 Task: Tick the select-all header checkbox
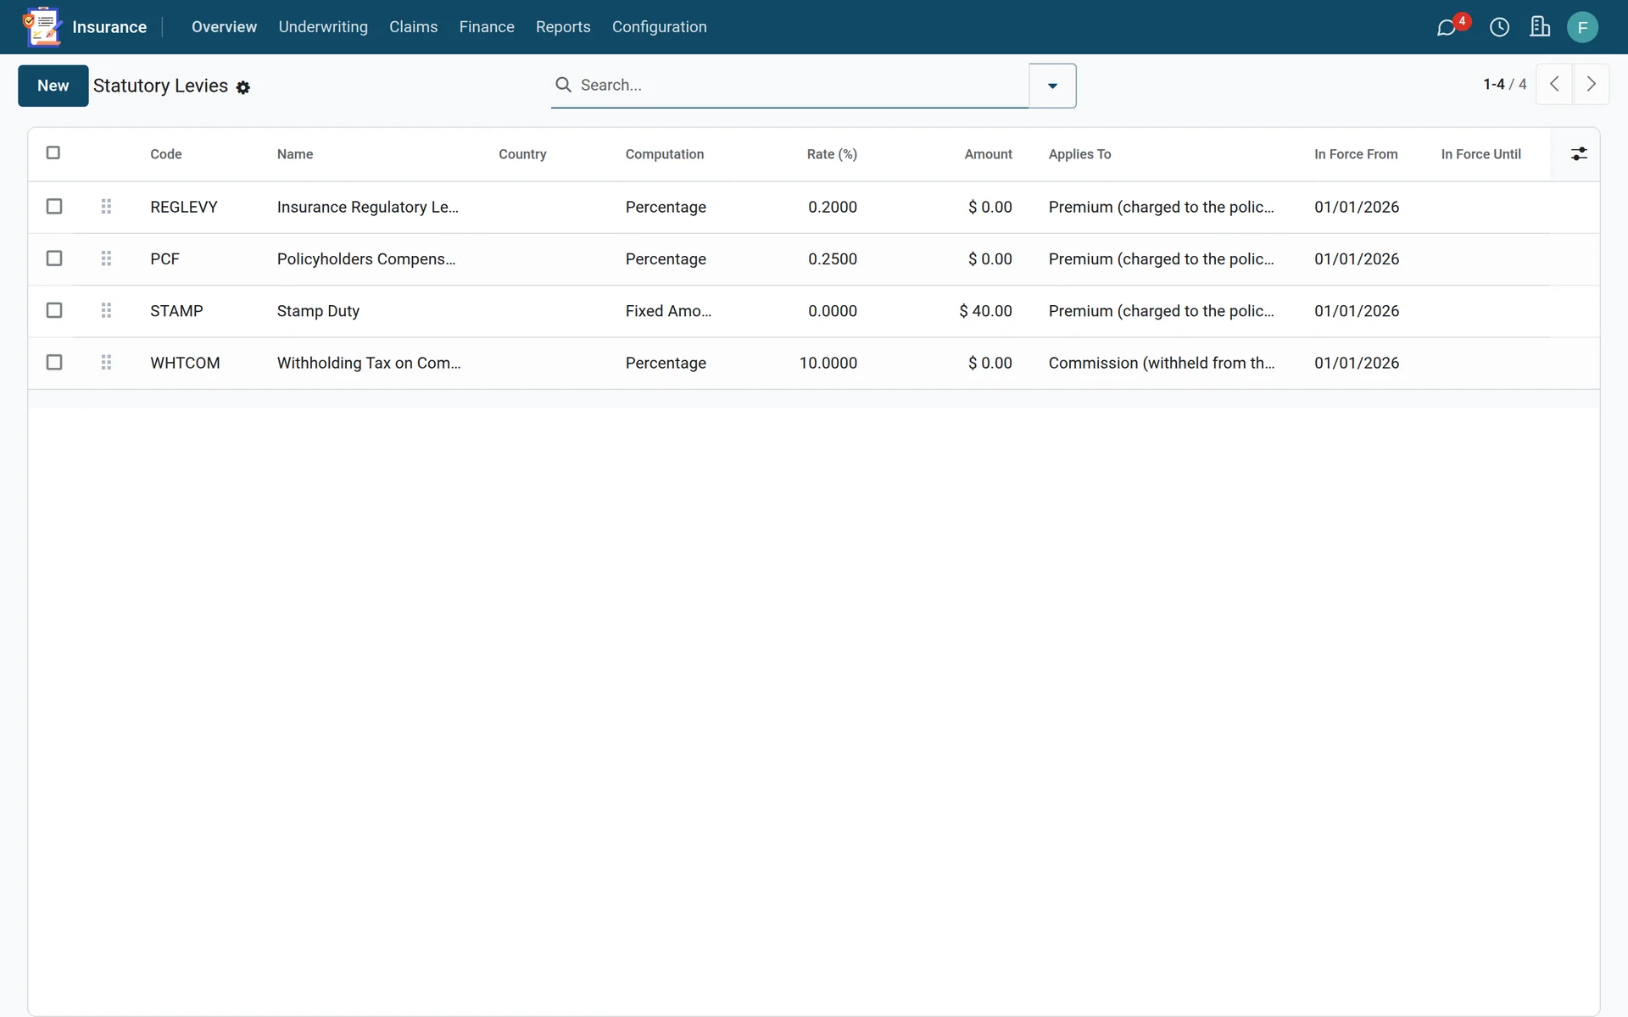coord(53,153)
